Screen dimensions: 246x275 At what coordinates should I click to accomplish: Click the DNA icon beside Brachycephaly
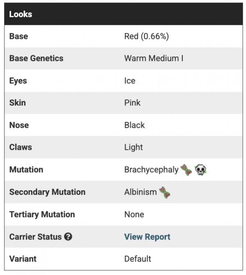186,170
